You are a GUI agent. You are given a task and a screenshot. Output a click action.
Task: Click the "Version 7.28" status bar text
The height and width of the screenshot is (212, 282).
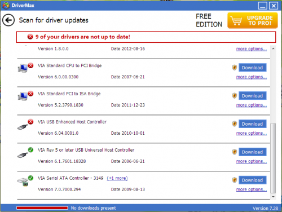click(x=265, y=208)
